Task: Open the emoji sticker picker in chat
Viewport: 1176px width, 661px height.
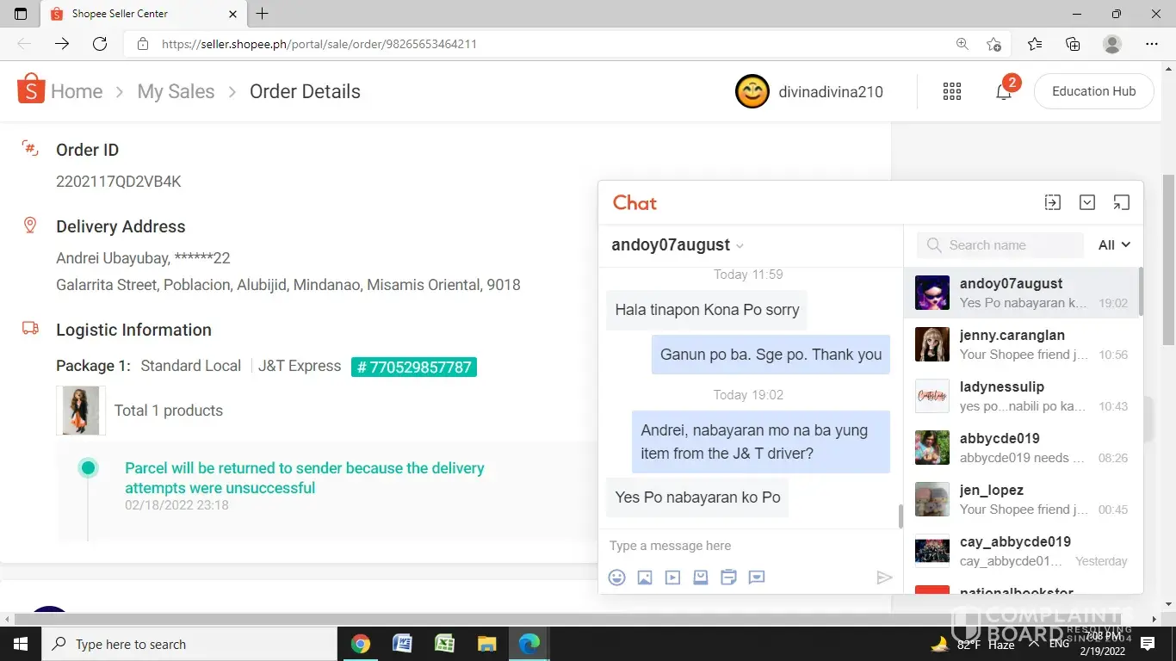Action: (616, 578)
